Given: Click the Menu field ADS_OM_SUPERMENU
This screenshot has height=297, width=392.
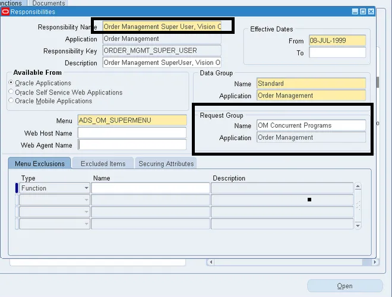Looking at the screenshot, I should pos(132,120).
